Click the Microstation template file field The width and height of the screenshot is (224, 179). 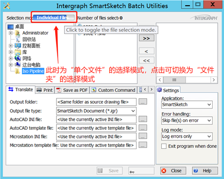(x=96, y=145)
